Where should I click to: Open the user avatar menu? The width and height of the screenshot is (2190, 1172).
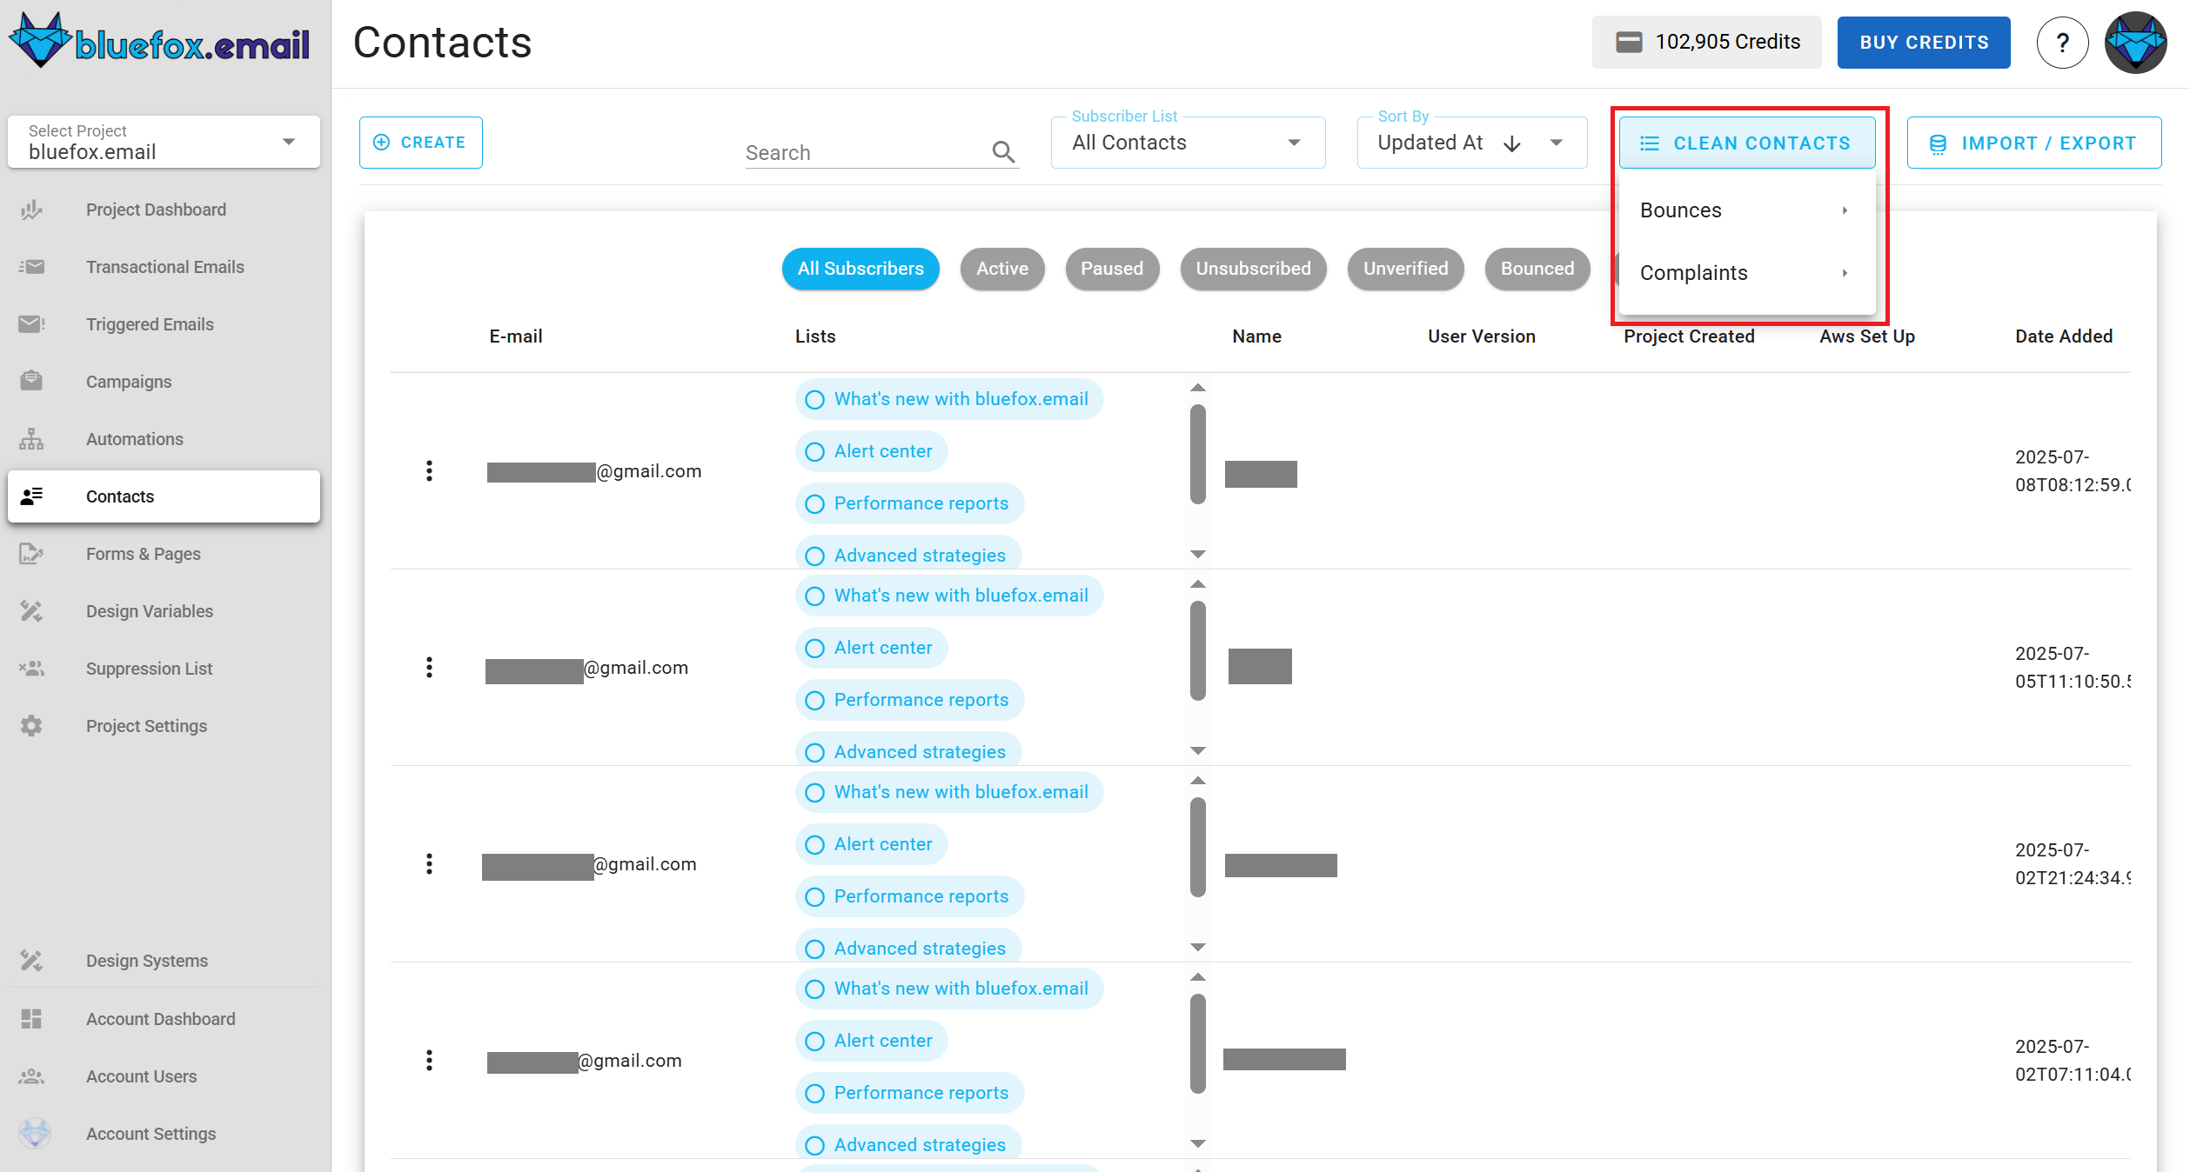click(2136, 43)
